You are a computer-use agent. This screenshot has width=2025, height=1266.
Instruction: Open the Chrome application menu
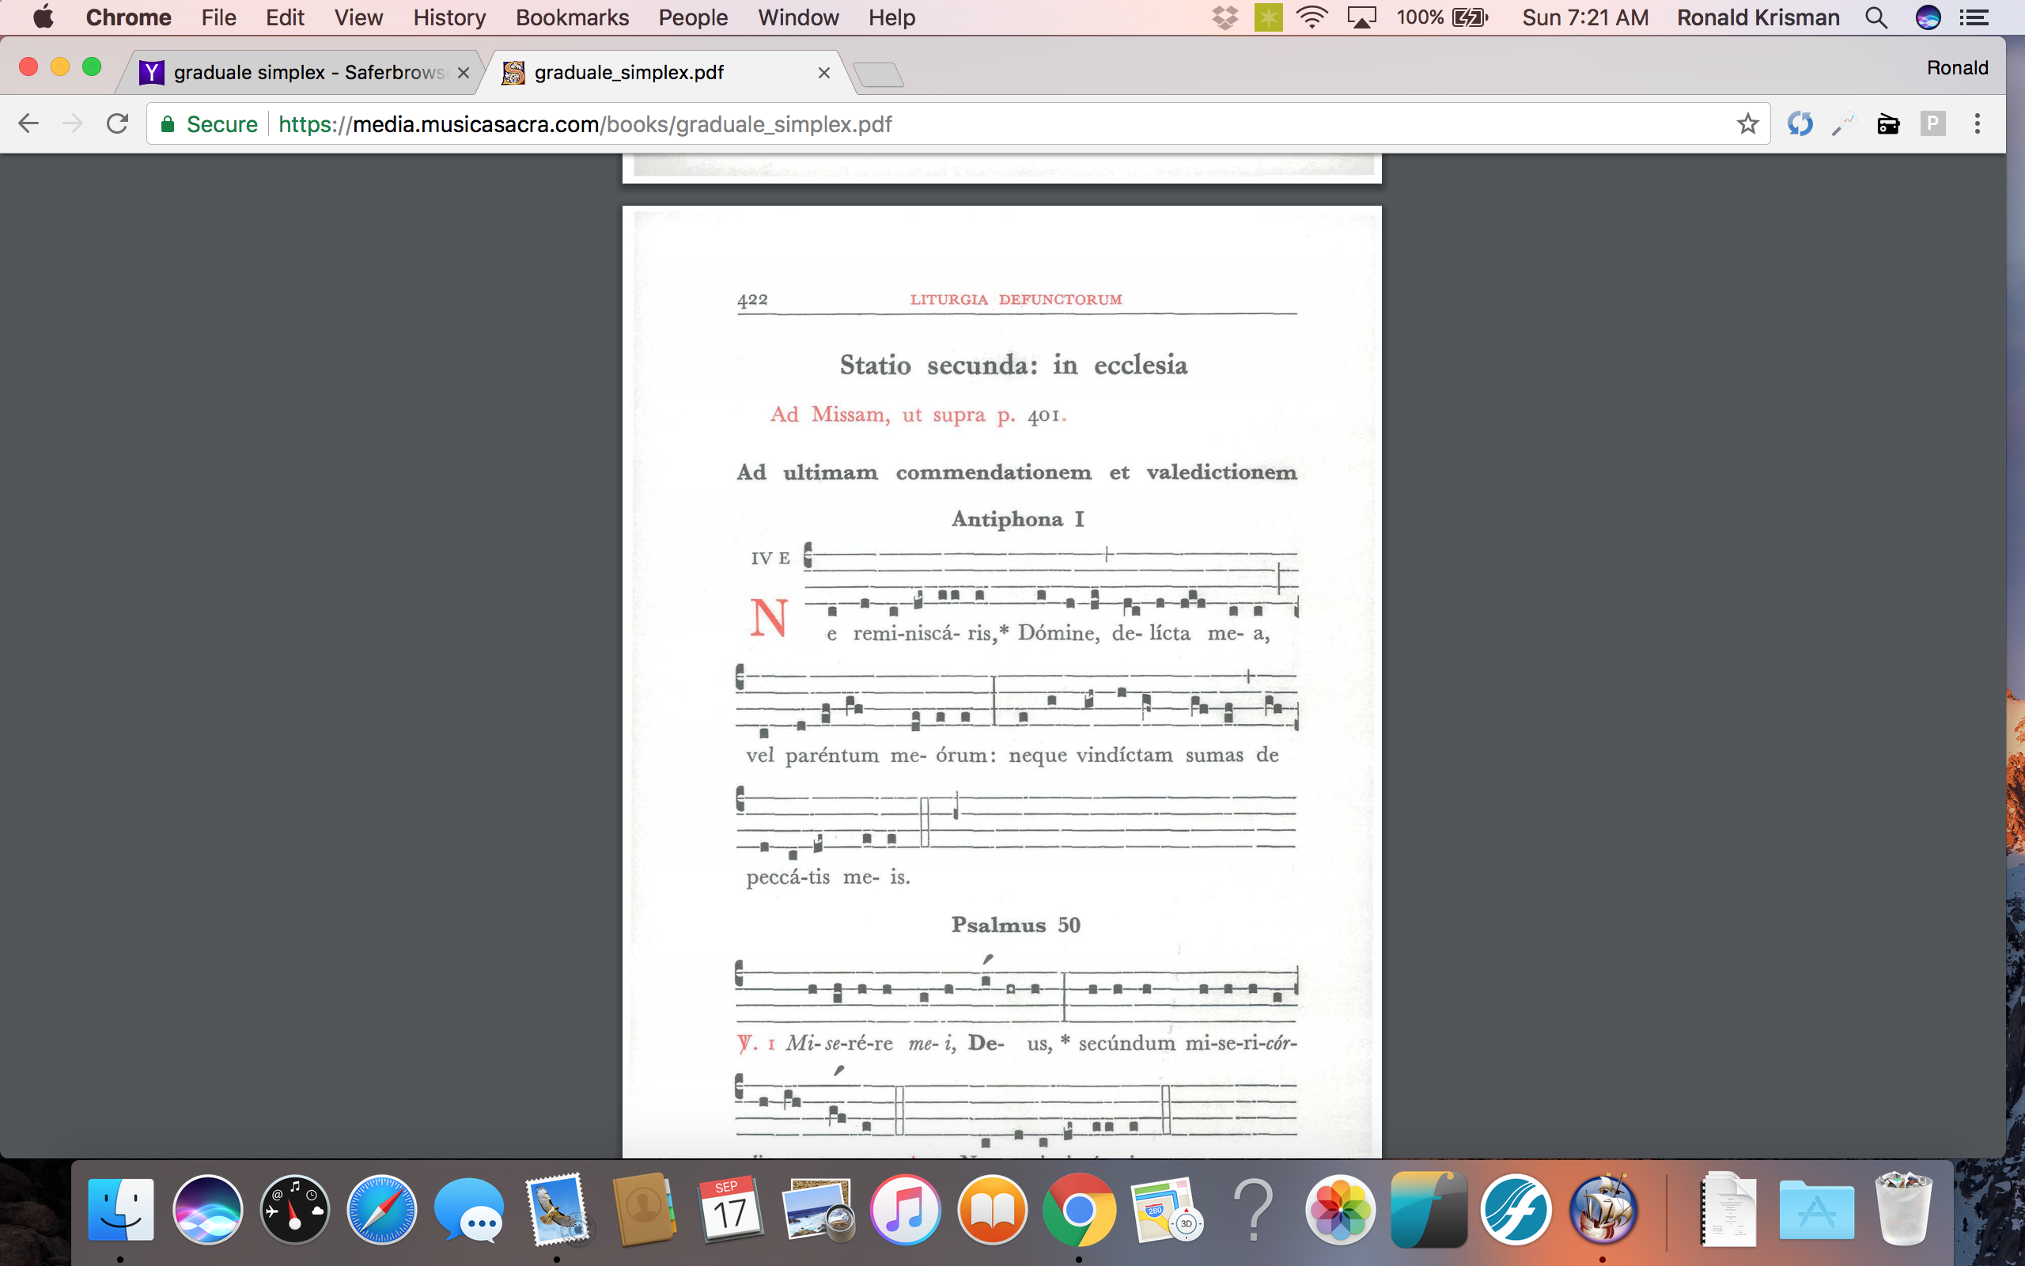128,17
